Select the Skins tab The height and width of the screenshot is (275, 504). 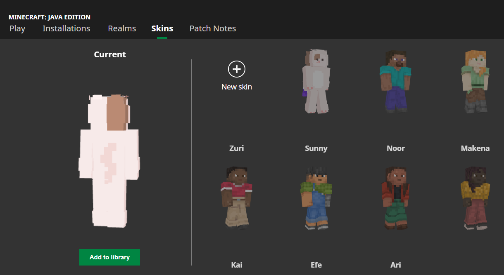point(162,28)
